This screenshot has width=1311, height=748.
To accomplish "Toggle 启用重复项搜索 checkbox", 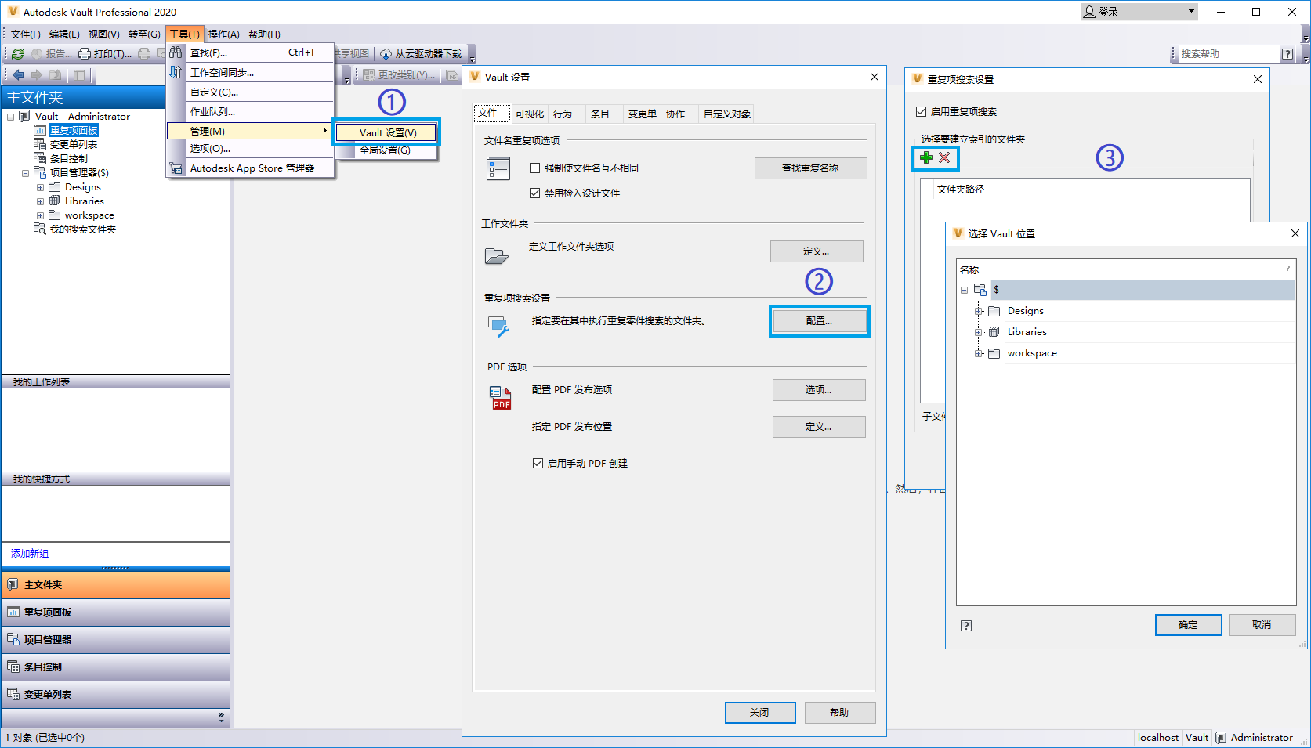I will 922,111.
